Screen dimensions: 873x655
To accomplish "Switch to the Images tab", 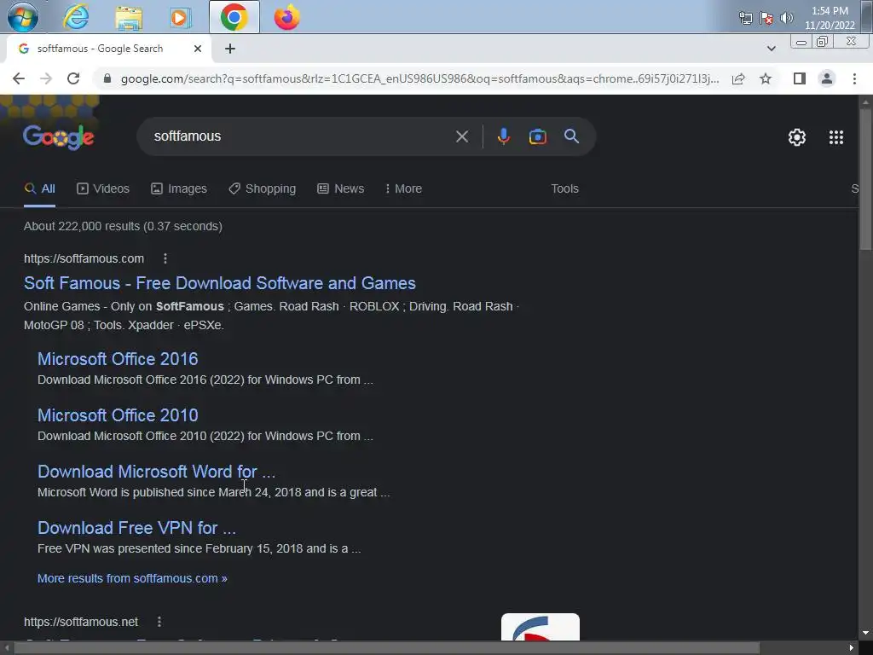I will point(179,188).
